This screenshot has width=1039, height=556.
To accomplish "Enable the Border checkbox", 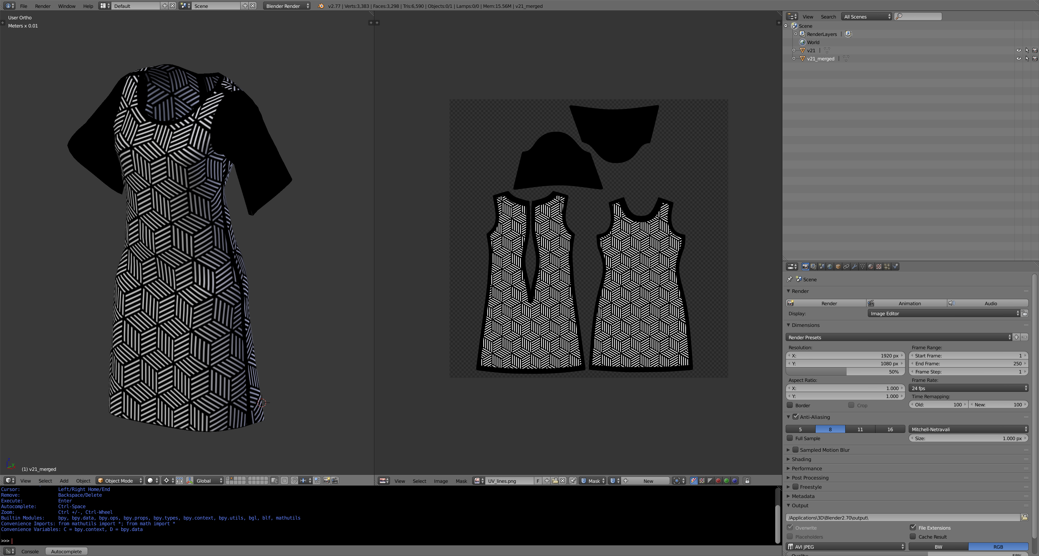I will pos(790,405).
